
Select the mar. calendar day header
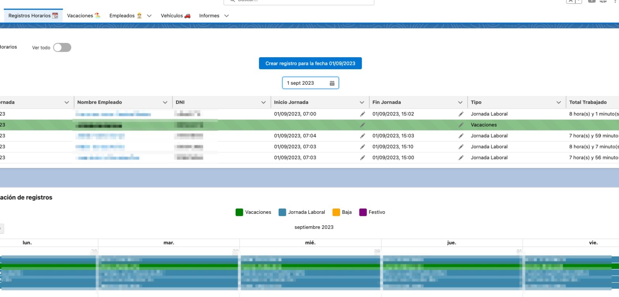(169, 243)
